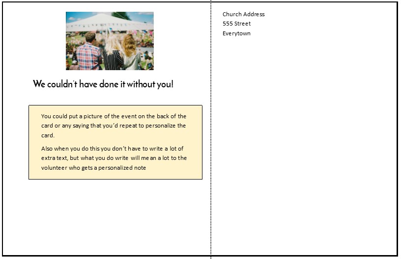Click the '555 Street' line
Screen dimensions: 401x259
pyautogui.click(x=236, y=24)
